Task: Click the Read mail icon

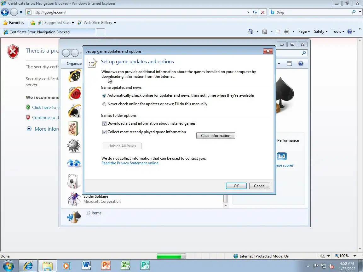Action: (278, 32)
